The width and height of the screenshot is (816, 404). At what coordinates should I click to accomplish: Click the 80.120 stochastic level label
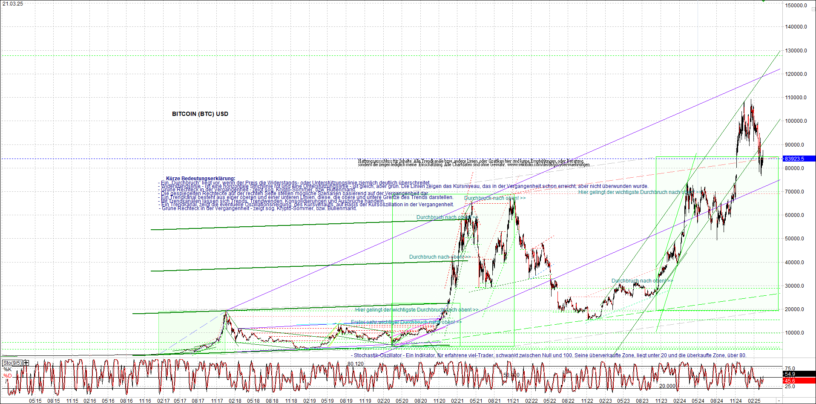(x=355, y=364)
